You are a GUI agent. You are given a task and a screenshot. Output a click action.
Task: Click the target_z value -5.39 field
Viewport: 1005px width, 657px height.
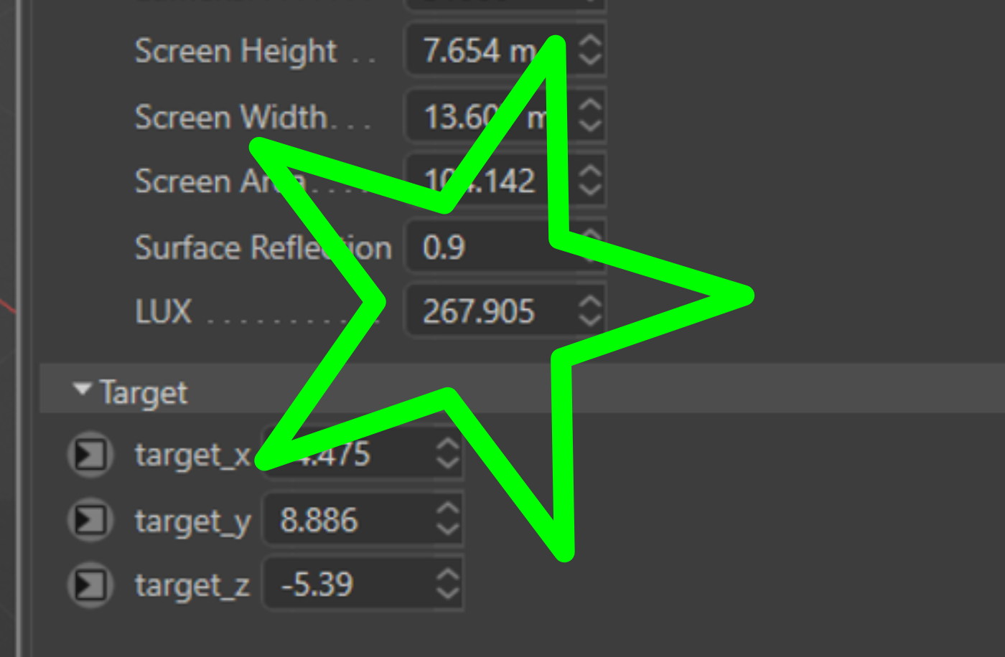coord(363,585)
